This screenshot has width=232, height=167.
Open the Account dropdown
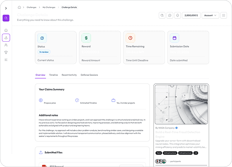pos(210,15)
